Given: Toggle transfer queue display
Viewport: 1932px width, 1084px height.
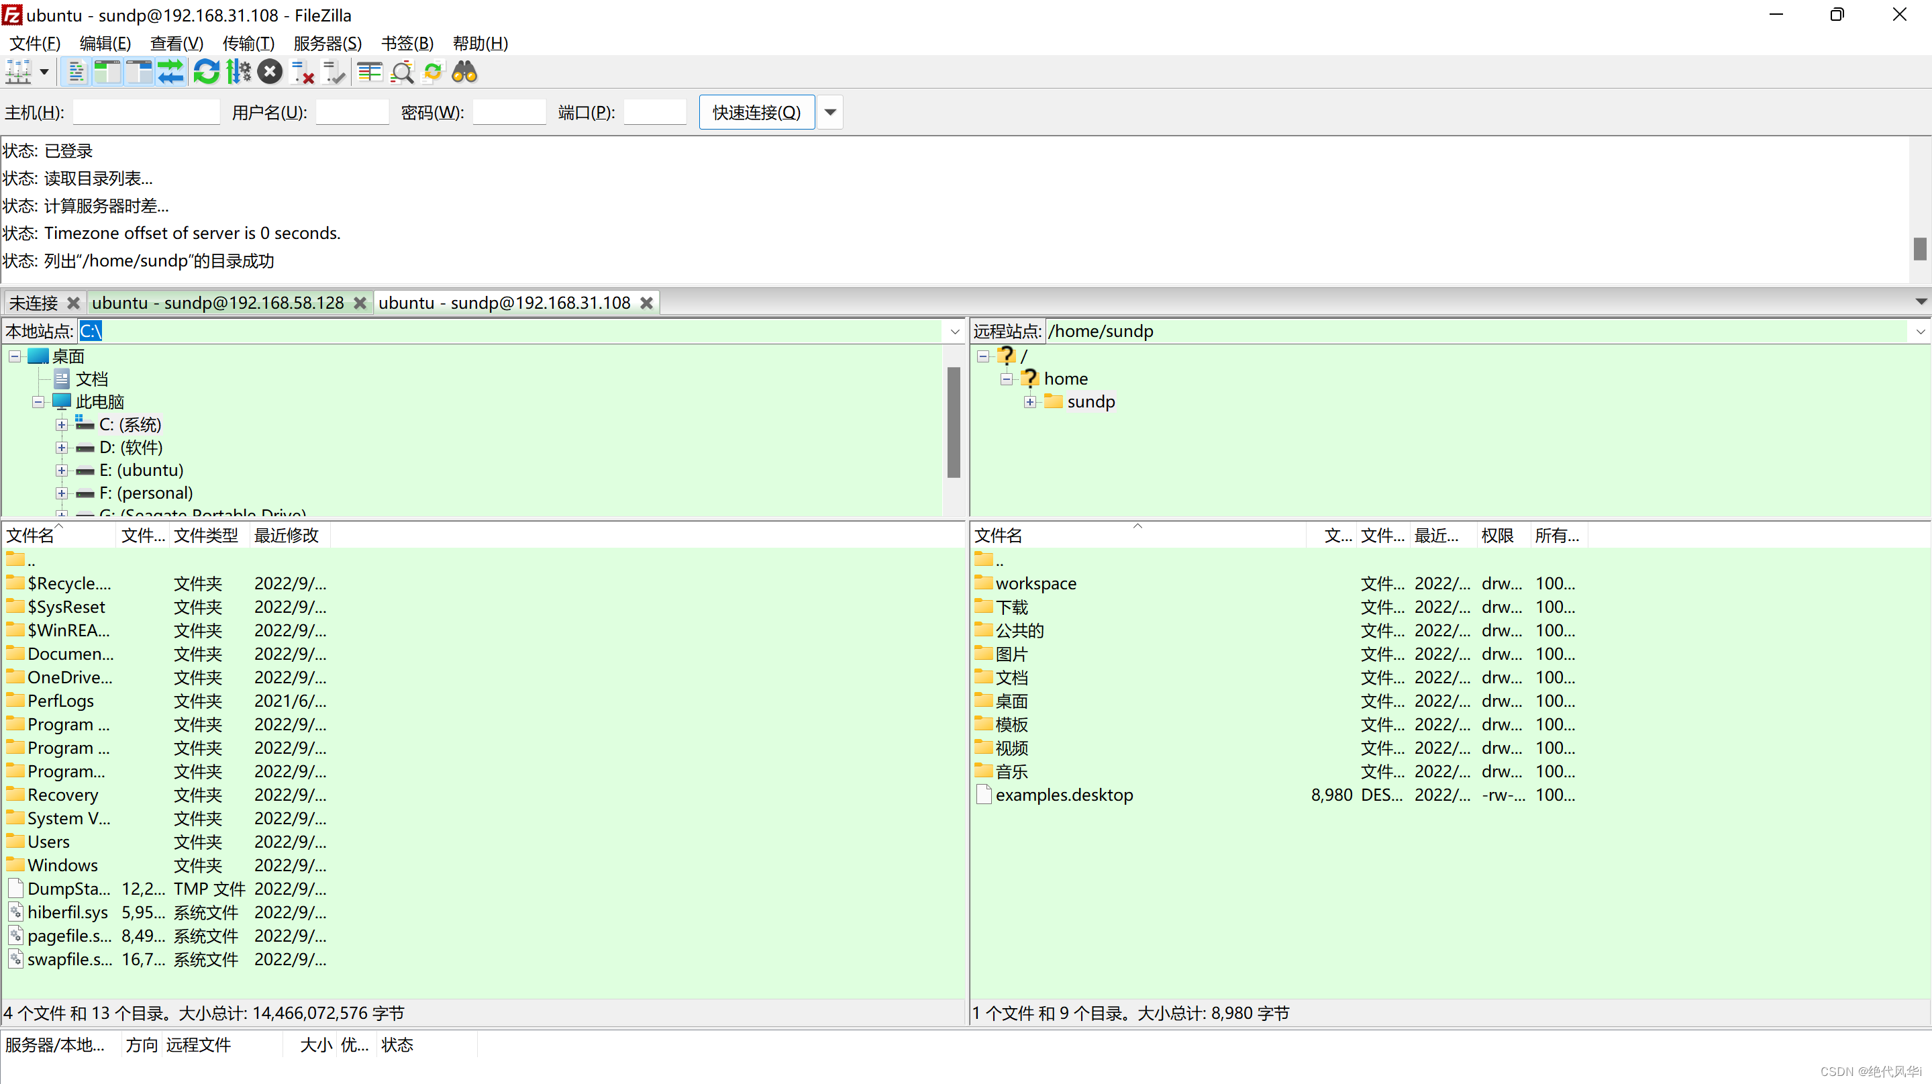Looking at the screenshot, I should point(171,72).
